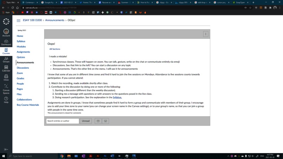This screenshot has width=283, height=159.
Task: Open the Windows notification center
Action: coord(278,156)
